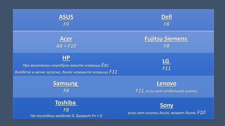Click the F11 label under LG

[166, 69]
